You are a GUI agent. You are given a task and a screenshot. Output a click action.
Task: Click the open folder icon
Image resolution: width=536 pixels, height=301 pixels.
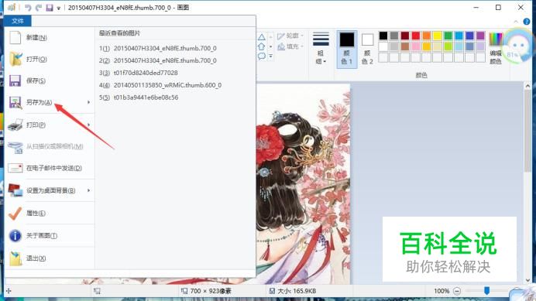click(x=15, y=59)
